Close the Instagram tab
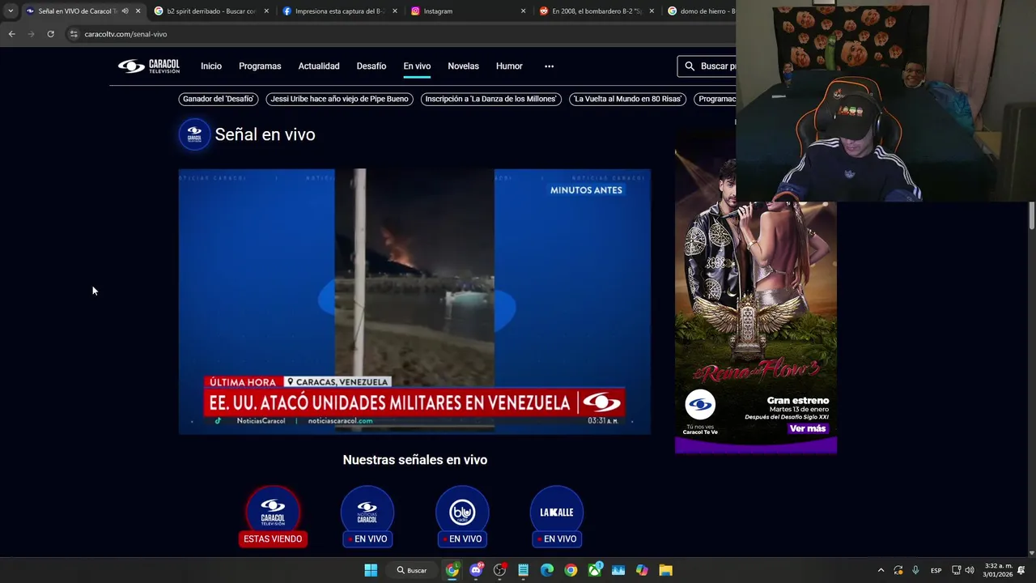Screen dimensions: 1036x583 [523, 11]
